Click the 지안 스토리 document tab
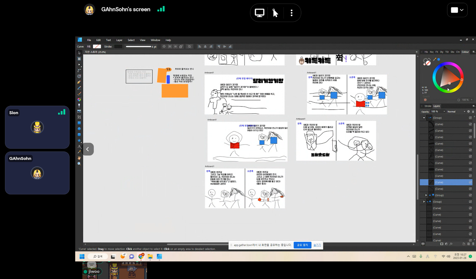The height and width of the screenshot is (279, 476). click(95, 52)
